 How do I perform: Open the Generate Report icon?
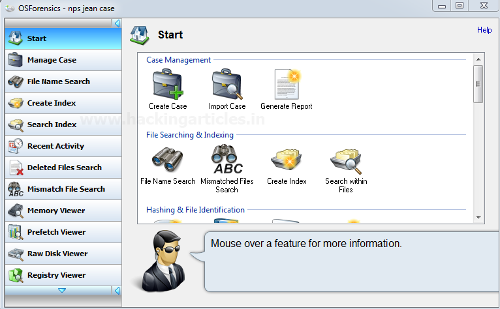coord(287,84)
